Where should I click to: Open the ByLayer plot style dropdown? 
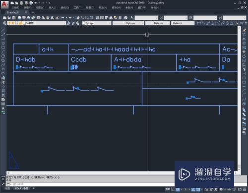tap(183, 23)
